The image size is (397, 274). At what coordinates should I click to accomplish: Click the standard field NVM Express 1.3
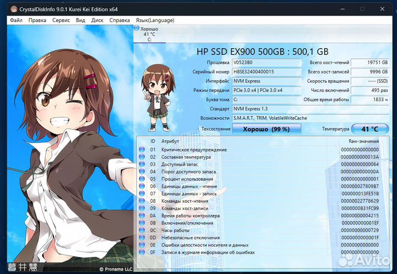[310, 109]
